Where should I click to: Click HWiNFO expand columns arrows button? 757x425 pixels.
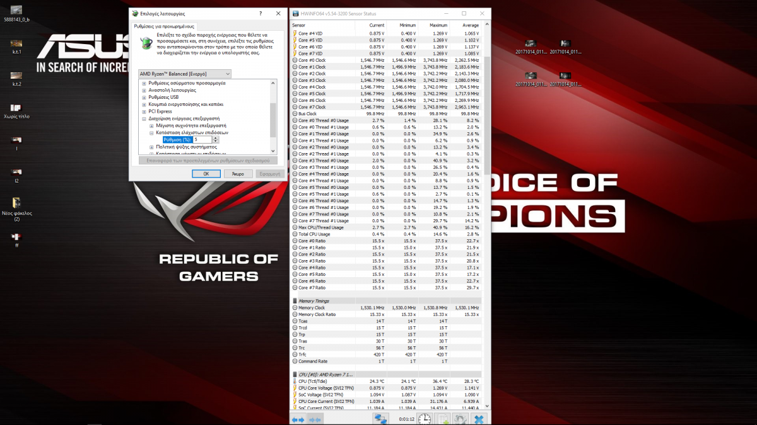298,419
